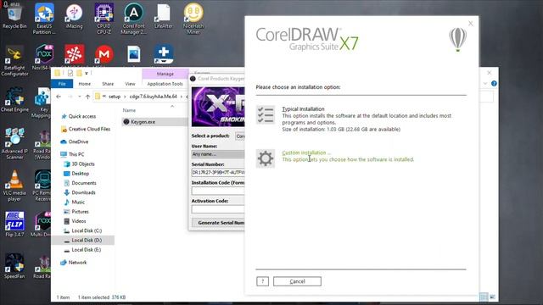The width and height of the screenshot is (543, 305).
Task: Click the Custom installation gear icon
Action: (266, 158)
